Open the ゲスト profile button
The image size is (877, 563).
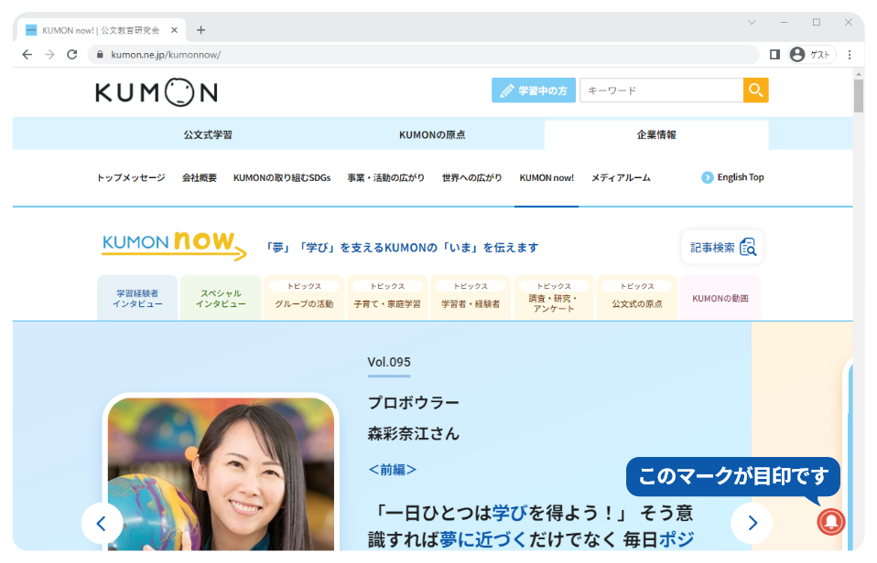pos(812,54)
